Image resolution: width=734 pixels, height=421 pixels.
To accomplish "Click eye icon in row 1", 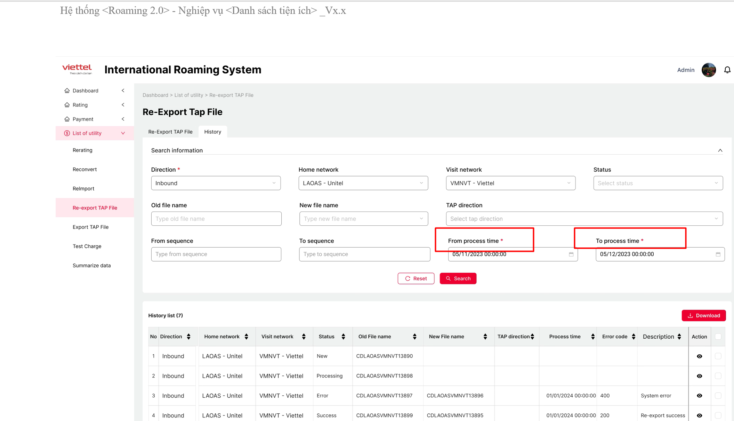I will point(699,356).
